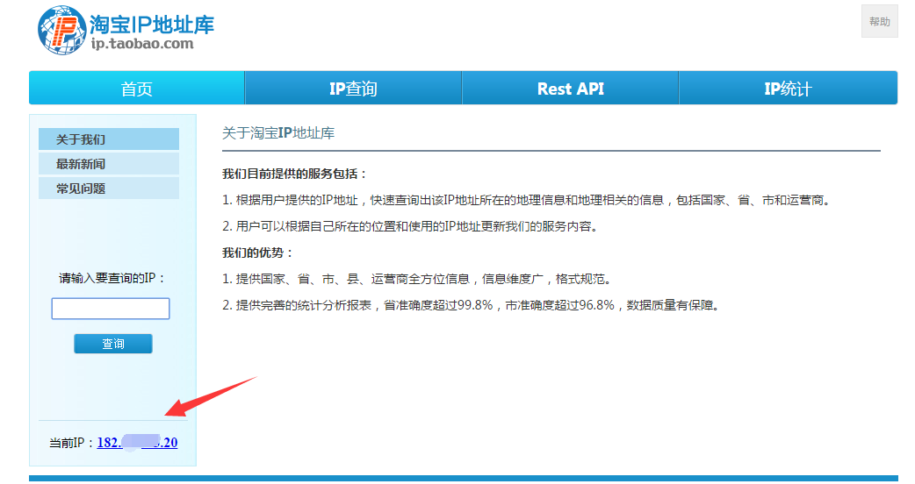Open the Rest API tab
The height and width of the screenshot is (484, 915).
click(570, 88)
